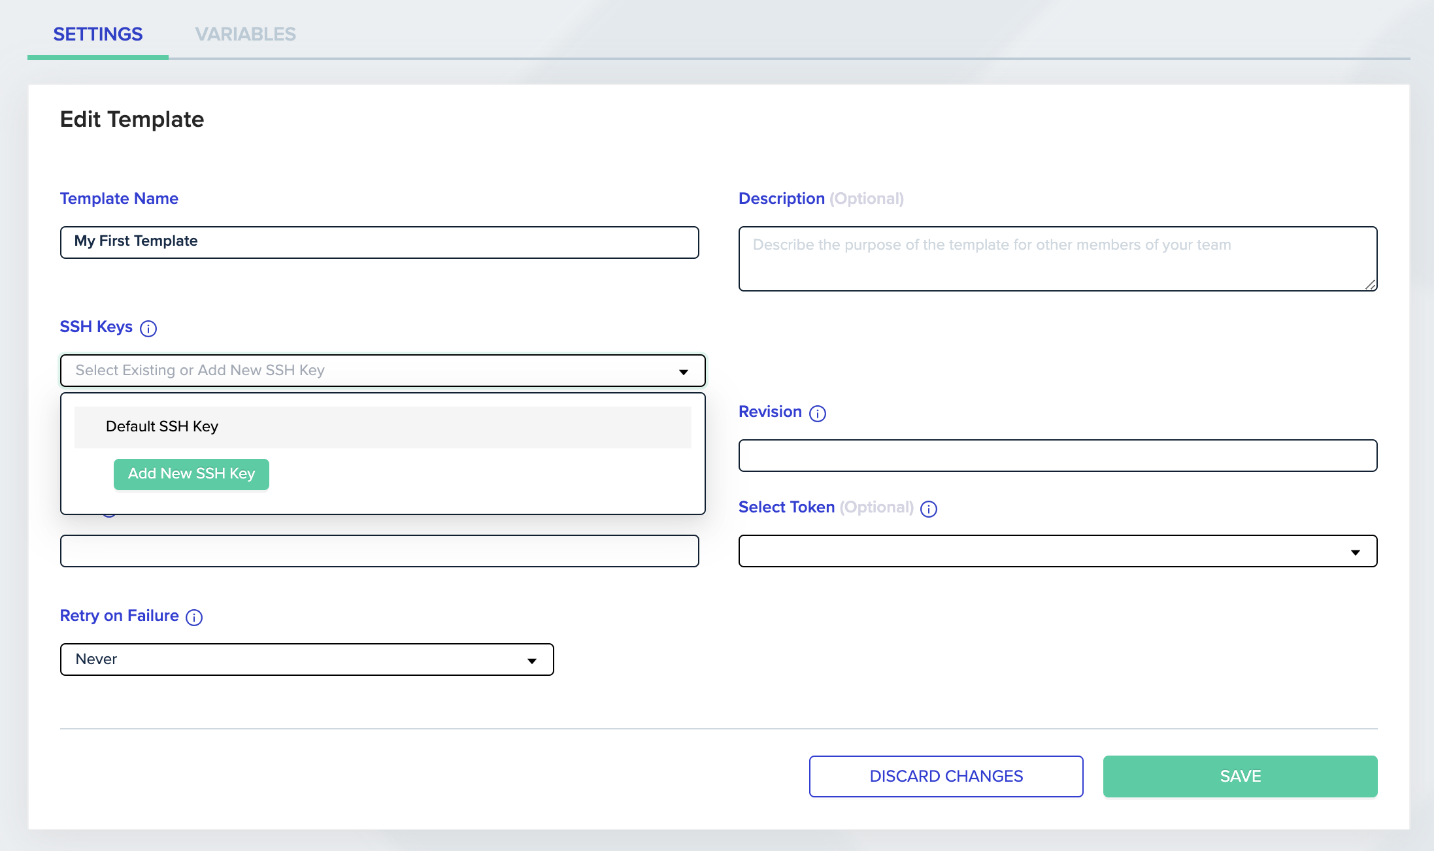Open the Select Token dropdown
The height and width of the screenshot is (851, 1434).
pos(1058,551)
